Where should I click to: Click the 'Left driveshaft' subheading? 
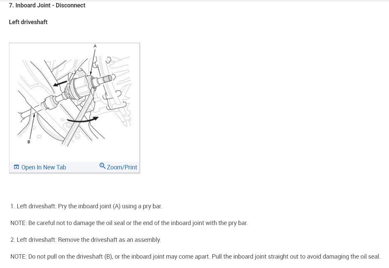point(28,22)
